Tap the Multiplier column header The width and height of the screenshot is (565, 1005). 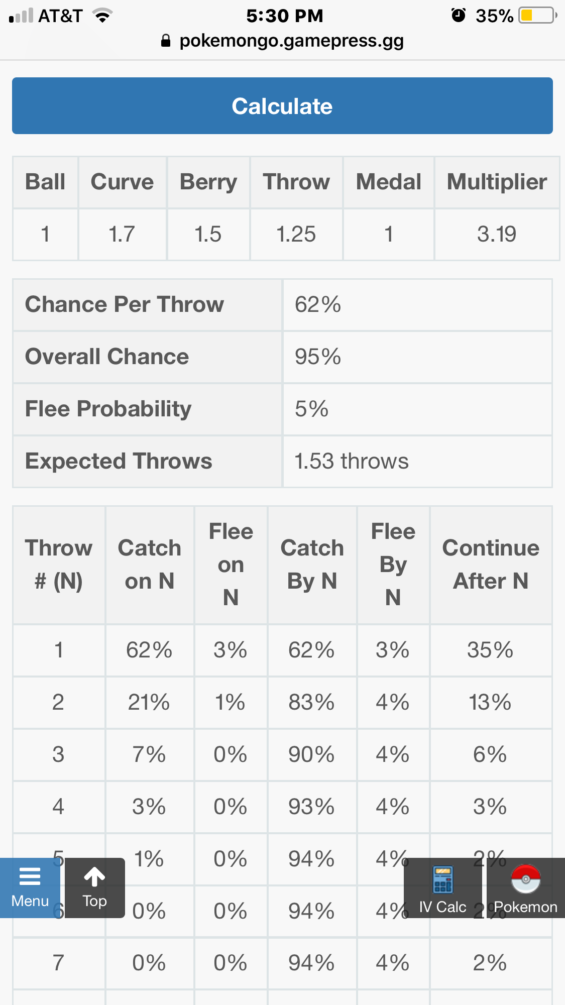pos(497,182)
